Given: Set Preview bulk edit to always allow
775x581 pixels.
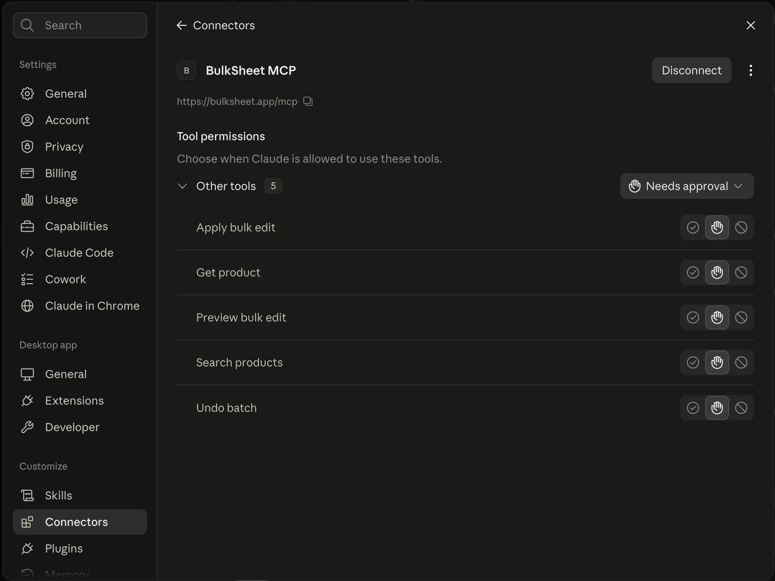Looking at the screenshot, I should coord(693,317).
